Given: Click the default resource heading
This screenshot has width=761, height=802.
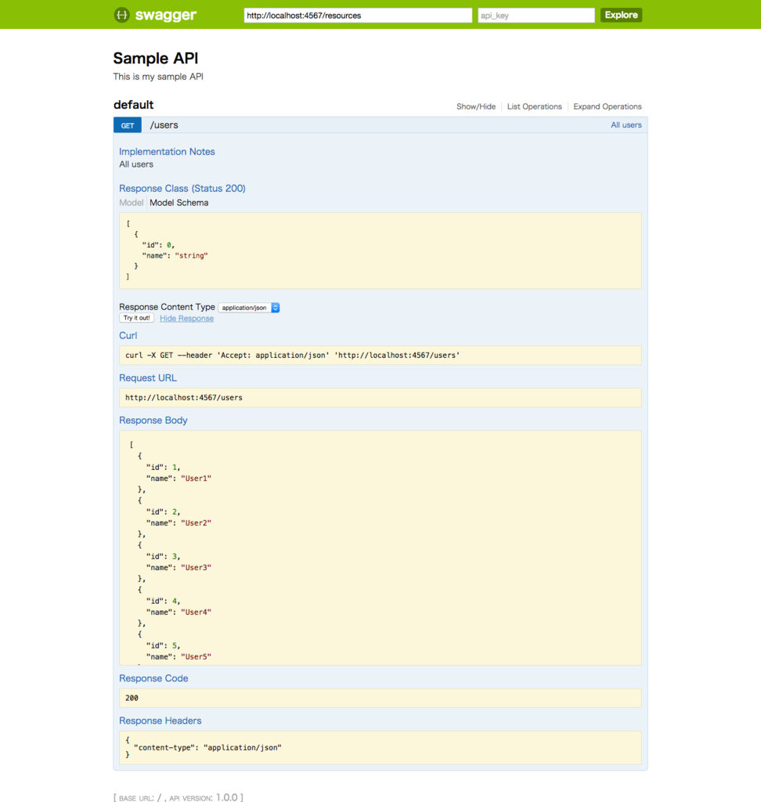Looking at the screenshot, I should pos(133,105).
